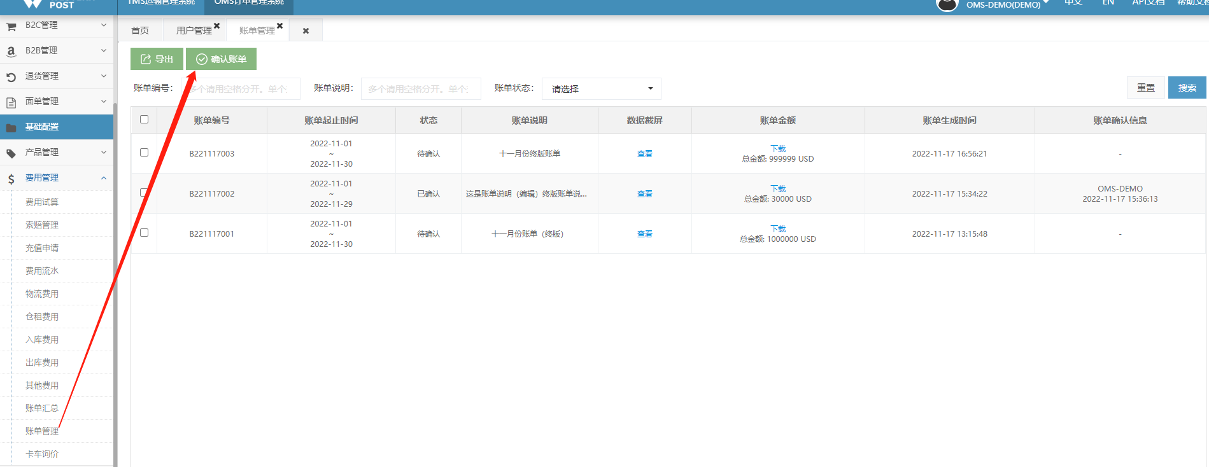Open 卡车询价 in the sidebar
This screenshot has height=467, width=1209.
tap(41, 454)
